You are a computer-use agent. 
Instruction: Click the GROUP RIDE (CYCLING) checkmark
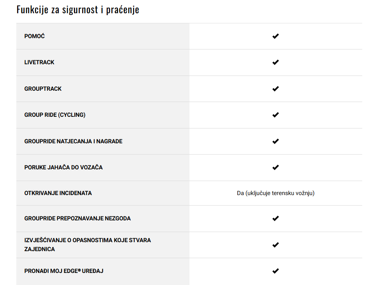coord(275,115)
